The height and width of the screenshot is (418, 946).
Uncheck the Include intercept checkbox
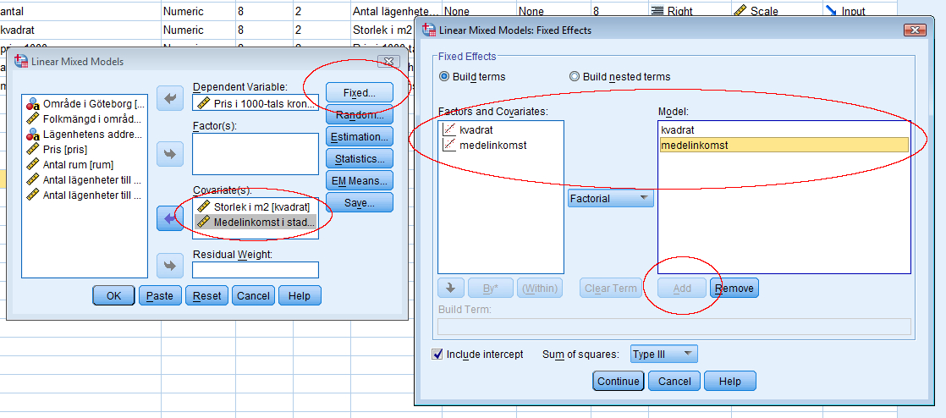(x=437, y=355)
